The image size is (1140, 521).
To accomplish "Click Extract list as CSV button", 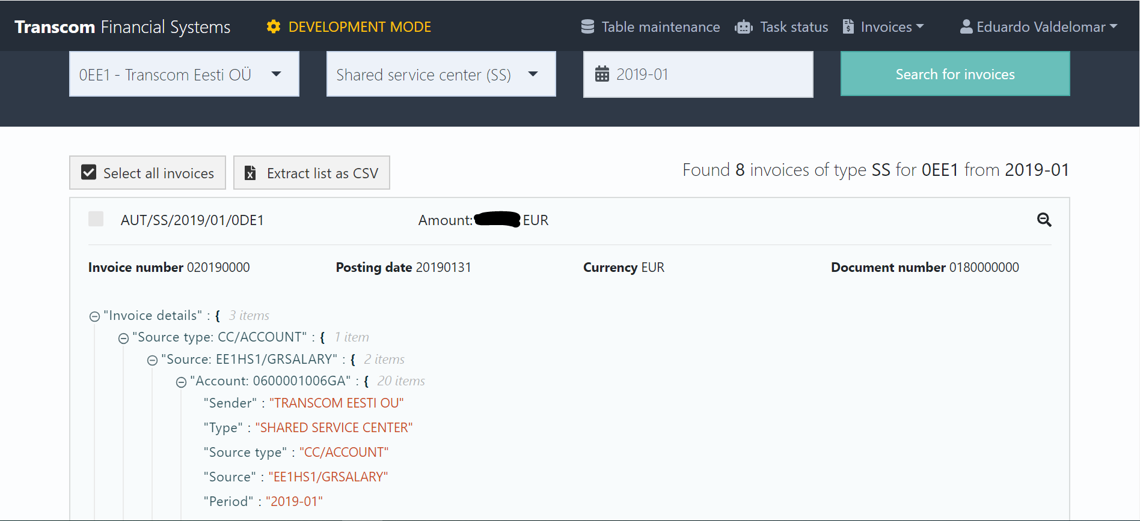I will click(311, 173).
